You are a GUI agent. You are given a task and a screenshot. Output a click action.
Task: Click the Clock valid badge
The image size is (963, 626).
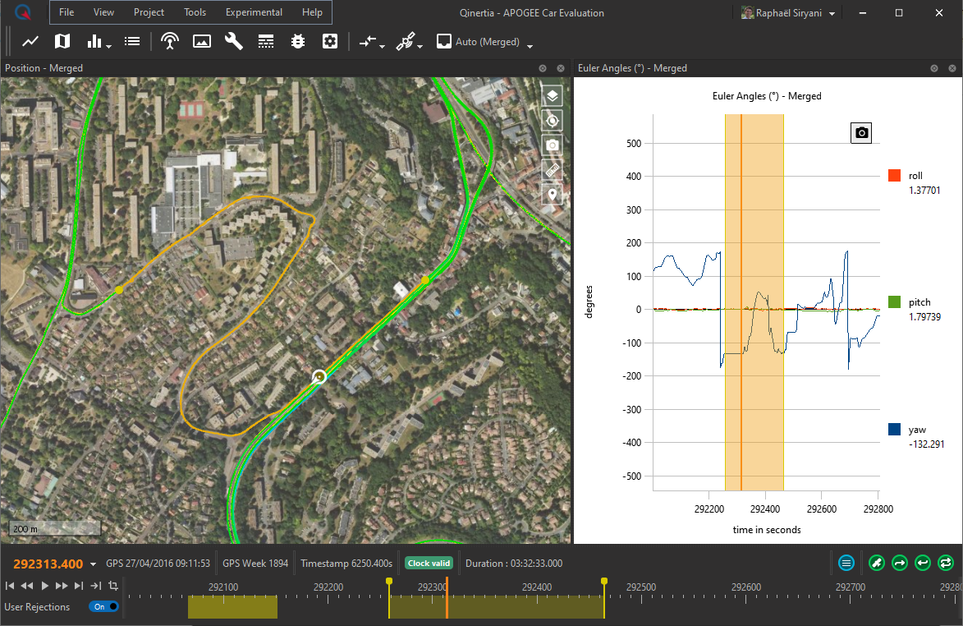(429, 564)
